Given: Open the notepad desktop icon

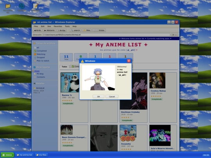Looking at the screenshot, I should click(x=36, y=6).
